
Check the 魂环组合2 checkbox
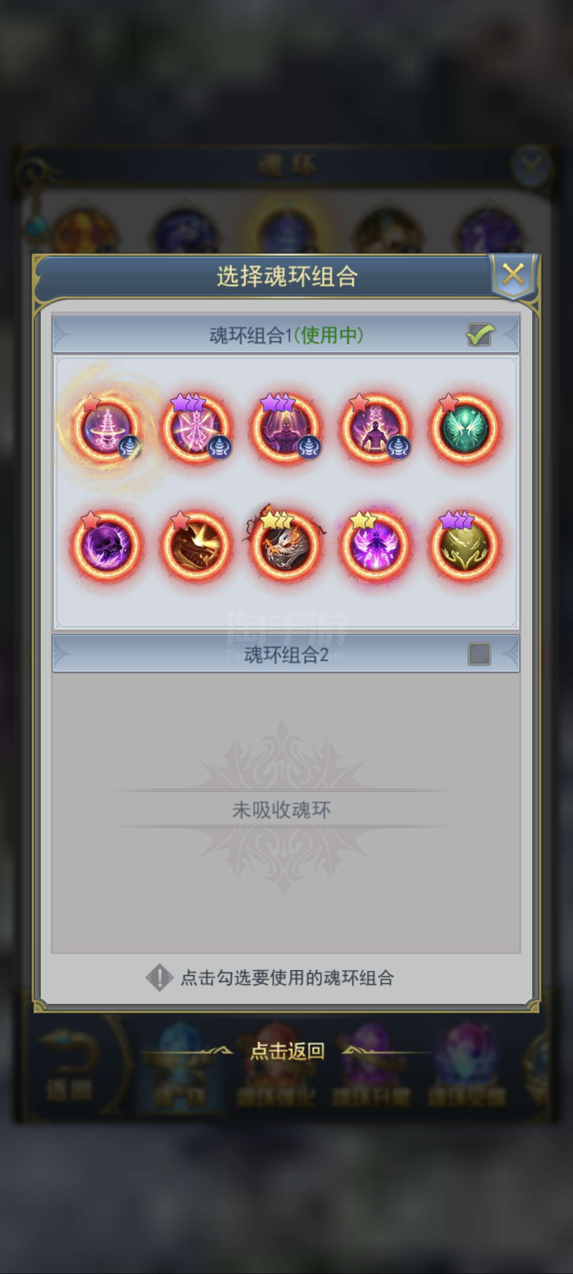pyautogui.click(x=479, y=654)
